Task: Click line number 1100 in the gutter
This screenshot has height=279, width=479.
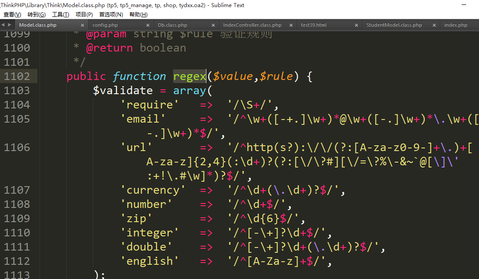Action: [x=17, y=48]
